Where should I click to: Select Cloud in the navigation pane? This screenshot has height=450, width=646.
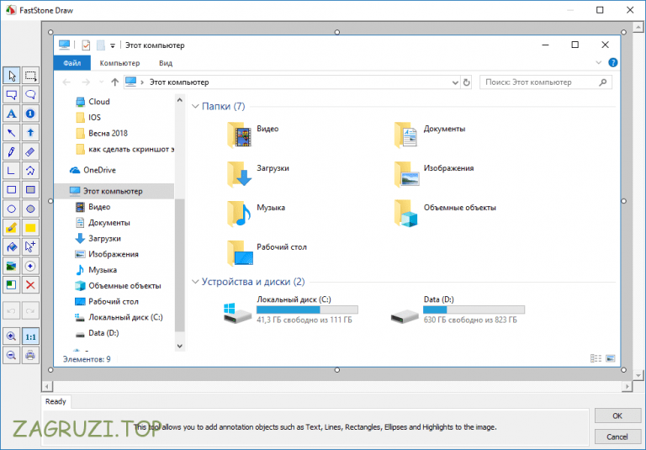pos(93,102)
